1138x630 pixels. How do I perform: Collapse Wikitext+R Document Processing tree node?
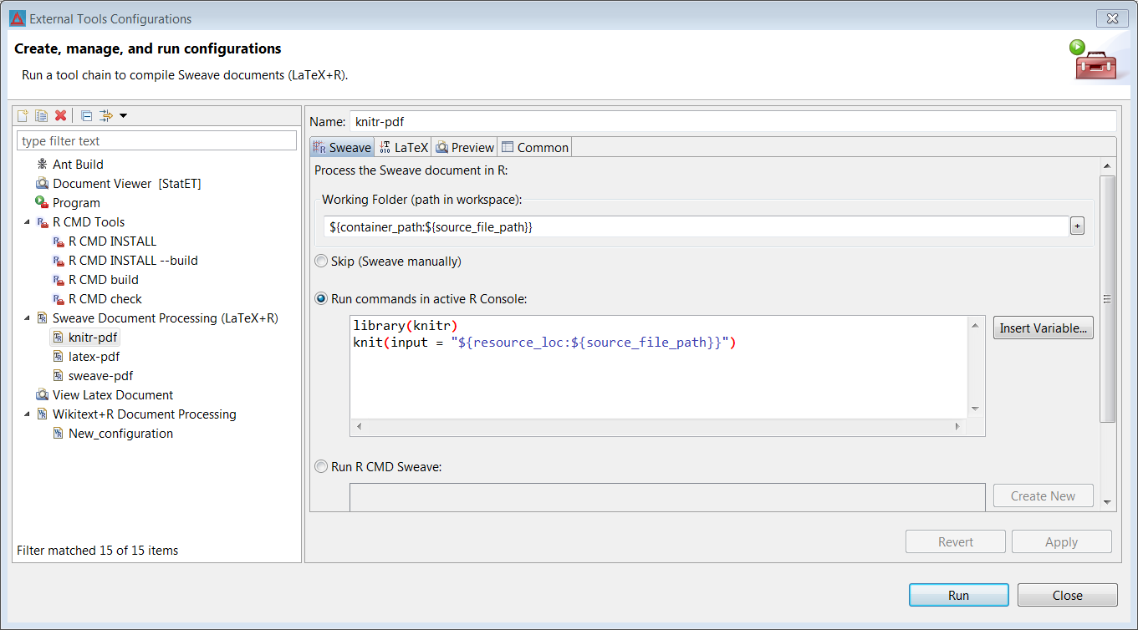pyautogui.click(x=27, y=414)
